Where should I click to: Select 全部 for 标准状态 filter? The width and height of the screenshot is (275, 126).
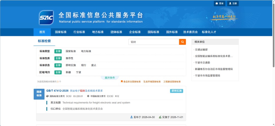[x=58, y=65]
